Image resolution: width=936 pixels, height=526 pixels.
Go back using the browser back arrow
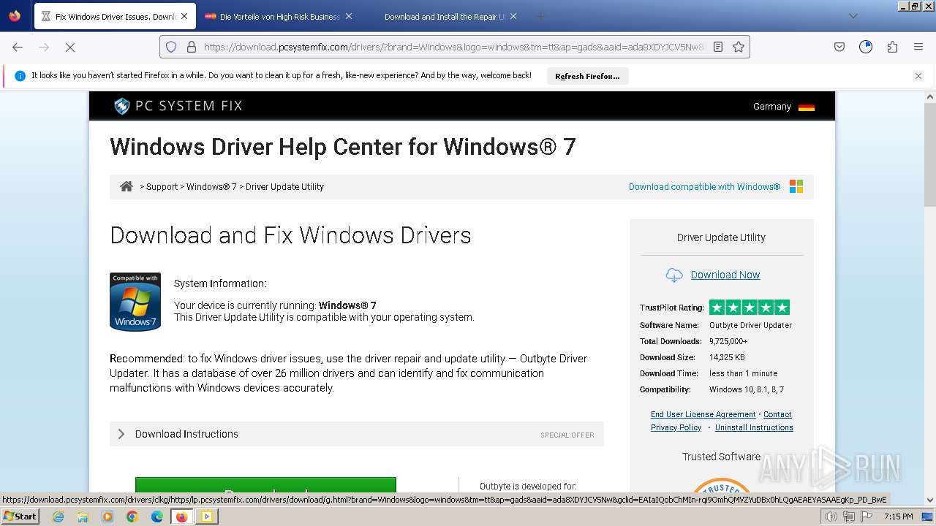18,47
